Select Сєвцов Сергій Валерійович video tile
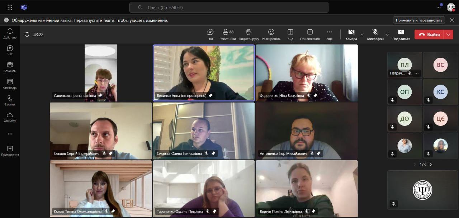 point(101,131)
